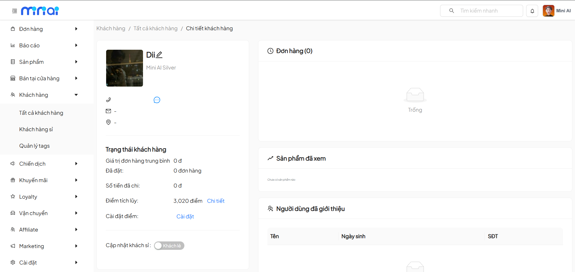The width and height of the screenshot is (575, 272).
Task: Open Khách hàng sỉ submenu item
Action: click(x=36, y=129)
